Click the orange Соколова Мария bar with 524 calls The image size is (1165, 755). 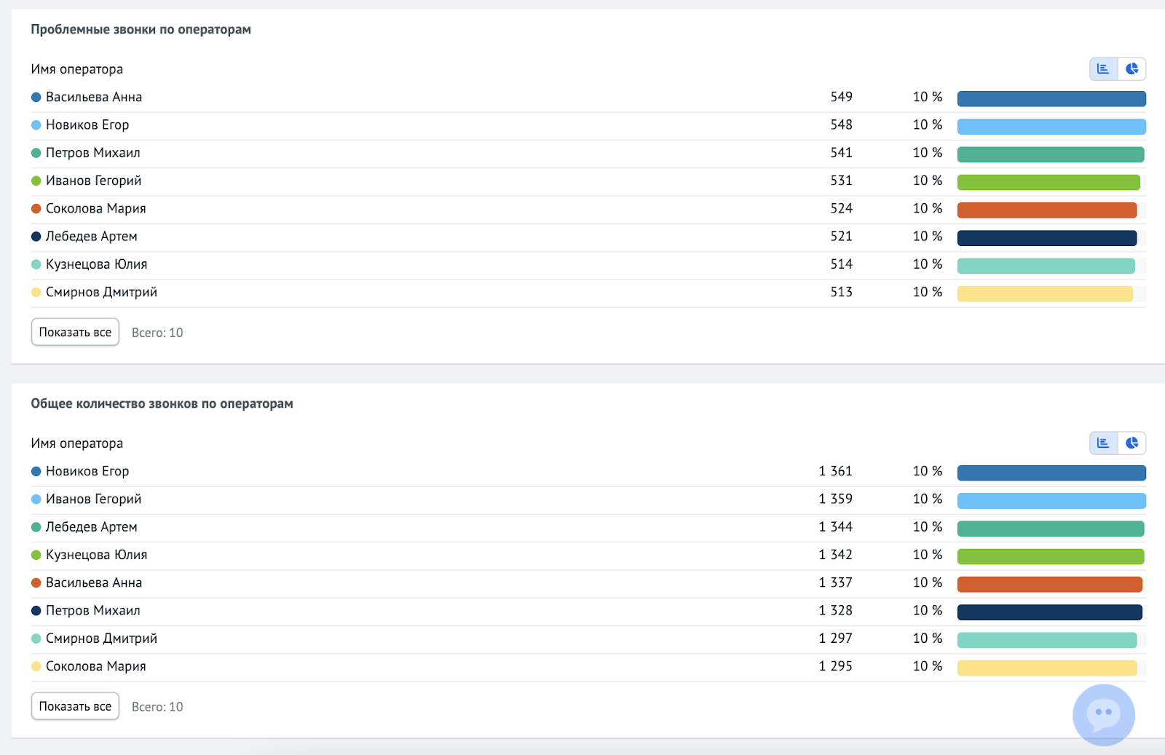(x=1047, y=210)
